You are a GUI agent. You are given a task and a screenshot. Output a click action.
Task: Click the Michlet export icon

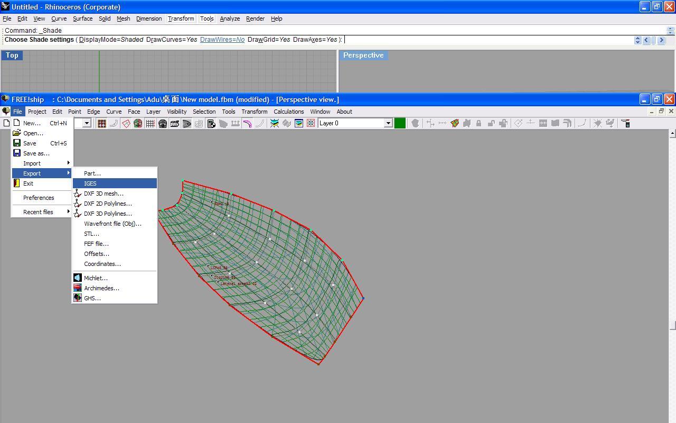point(78,278)
